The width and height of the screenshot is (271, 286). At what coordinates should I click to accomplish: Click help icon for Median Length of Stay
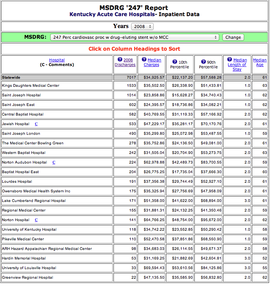coord(230,60)
